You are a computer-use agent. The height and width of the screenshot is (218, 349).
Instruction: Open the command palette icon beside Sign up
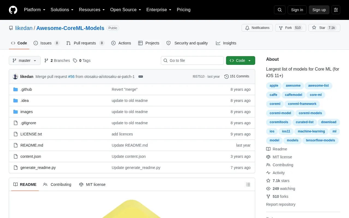[336, 10]
